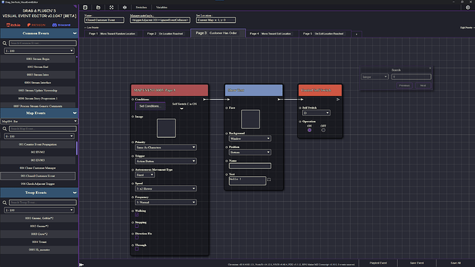Click the Operation pin on Control Self Switch

point(300,121)
